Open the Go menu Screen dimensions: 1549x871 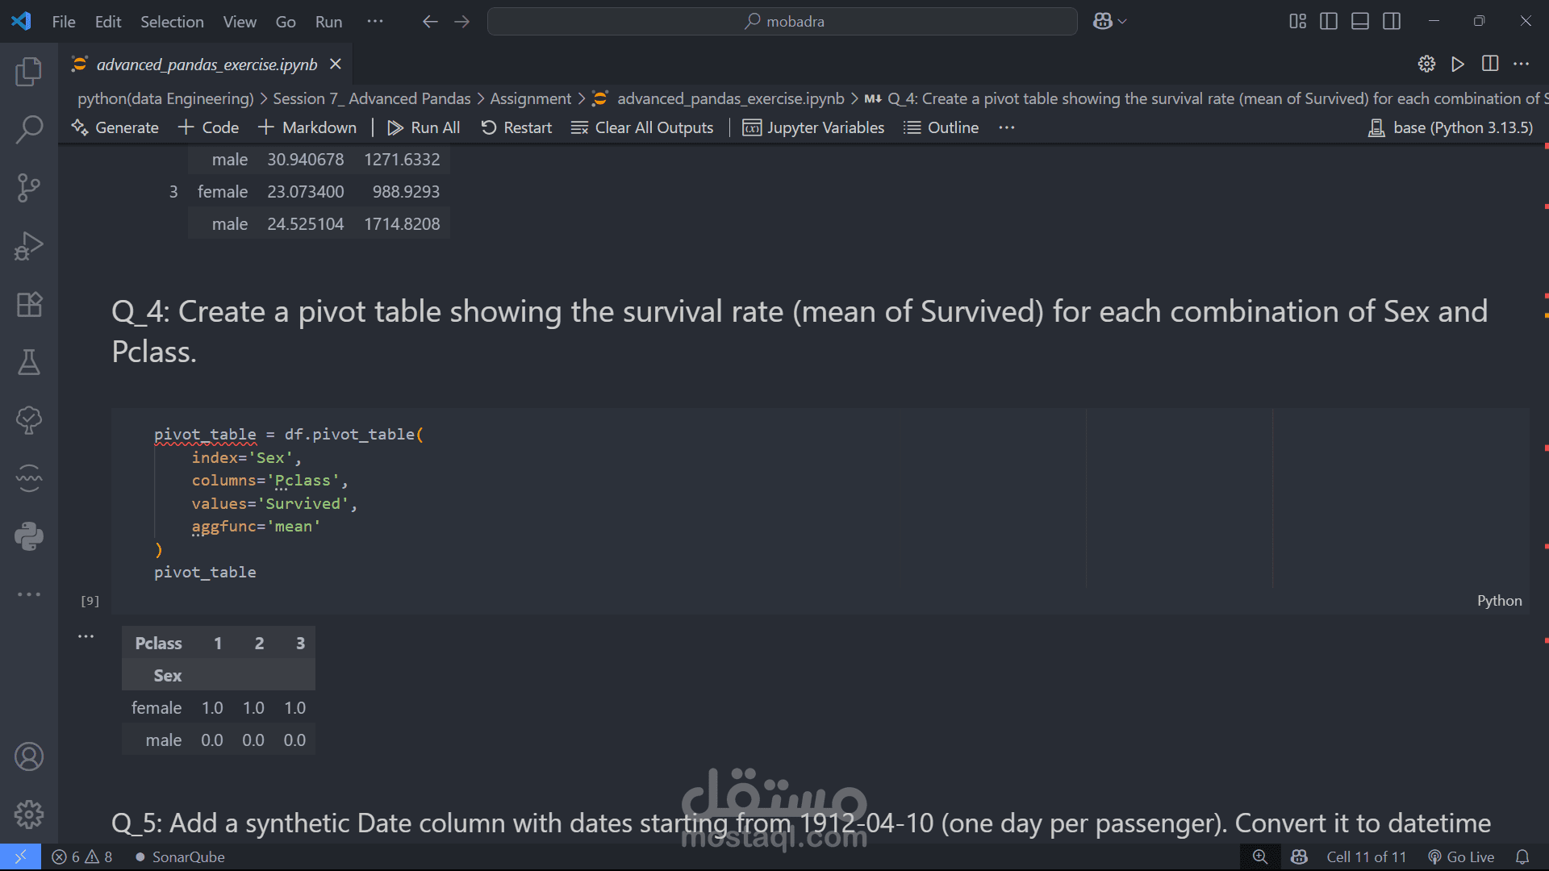[286, 22]
